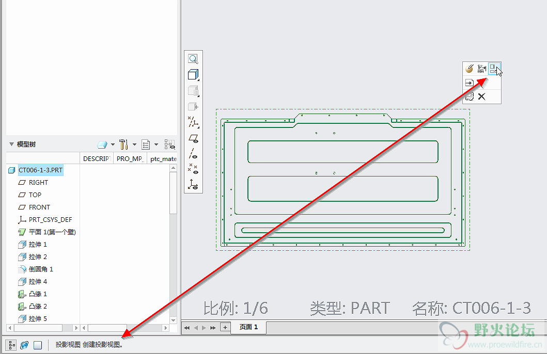Select 平面 1(第一个壁) feature
This screenshot has height=354, width=547.
(x=52, y=232)
